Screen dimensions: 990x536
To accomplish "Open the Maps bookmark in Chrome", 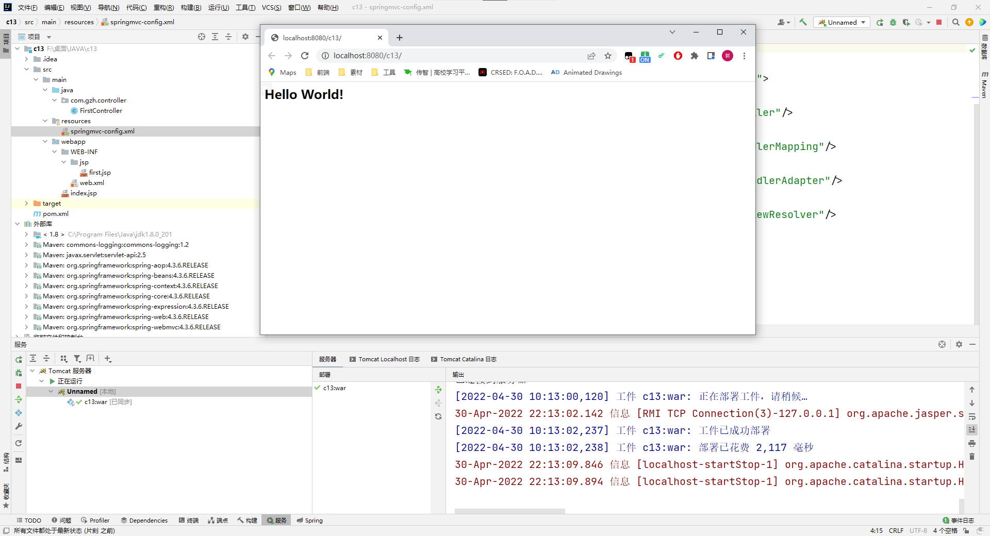I will click(283, 73).
